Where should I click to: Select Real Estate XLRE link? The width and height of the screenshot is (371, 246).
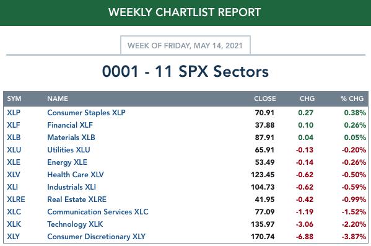77,200
